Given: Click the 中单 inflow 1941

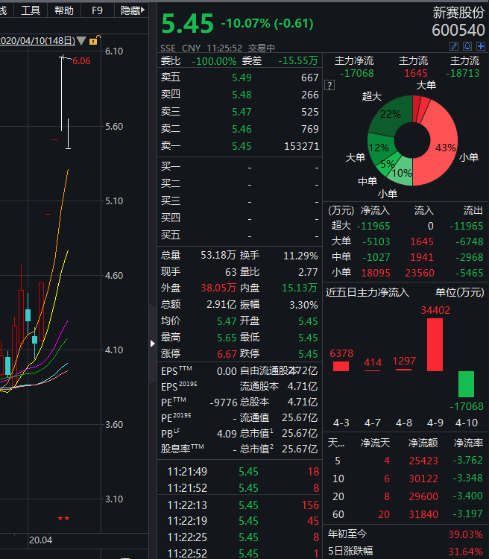Looking at the screenshot, I should coord(422,257).
